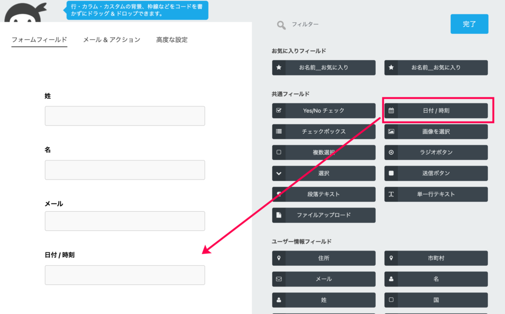Add the ファイルアップロード field
This screenshot has height=314, width=505.
click(324, 215)
